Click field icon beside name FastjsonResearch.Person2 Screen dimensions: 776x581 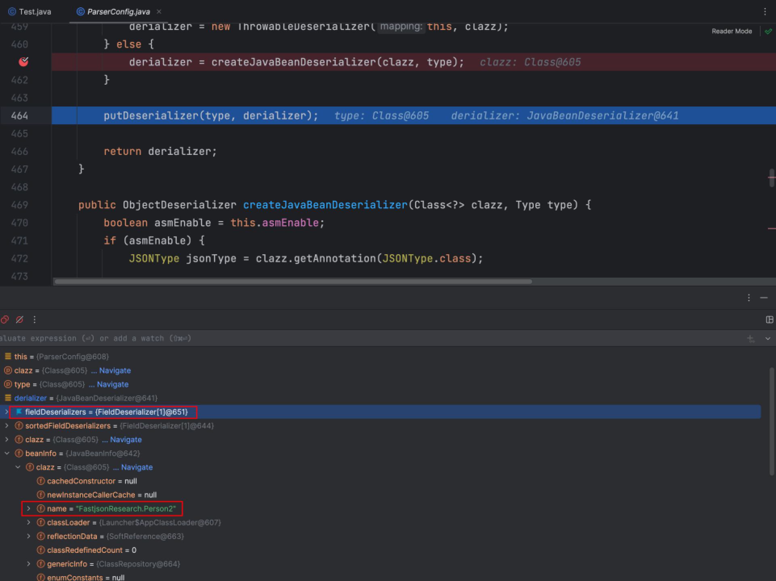[40, 509]
